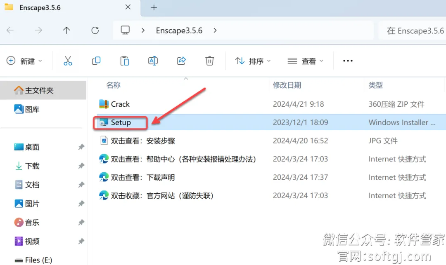Image resolution: width=446 pixels, height=265 pixels.
Task: Unpin 桌面 using its pin icon
Action: pos(81,147)
